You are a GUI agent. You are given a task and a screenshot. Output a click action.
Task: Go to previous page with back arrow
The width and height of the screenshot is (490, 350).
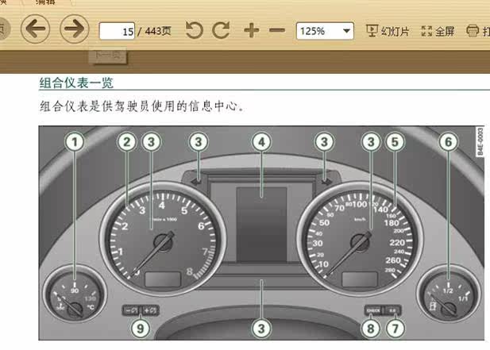[x=35, y=29]
